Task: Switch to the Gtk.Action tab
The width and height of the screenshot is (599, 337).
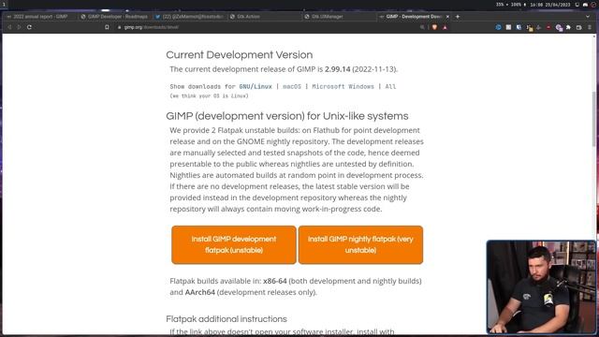Action: tap(264, 17)
